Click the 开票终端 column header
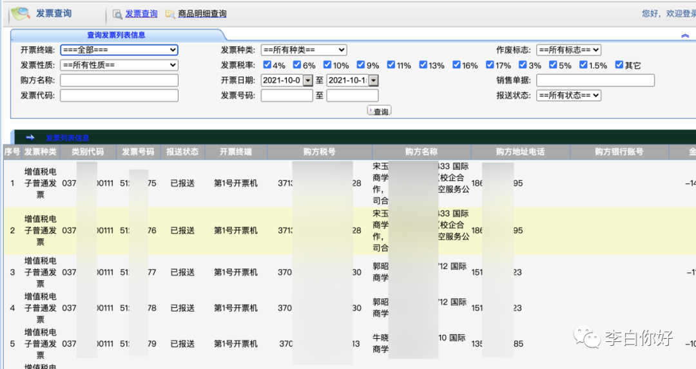Screen dimensions: 696x369 (x=236, y=152)
